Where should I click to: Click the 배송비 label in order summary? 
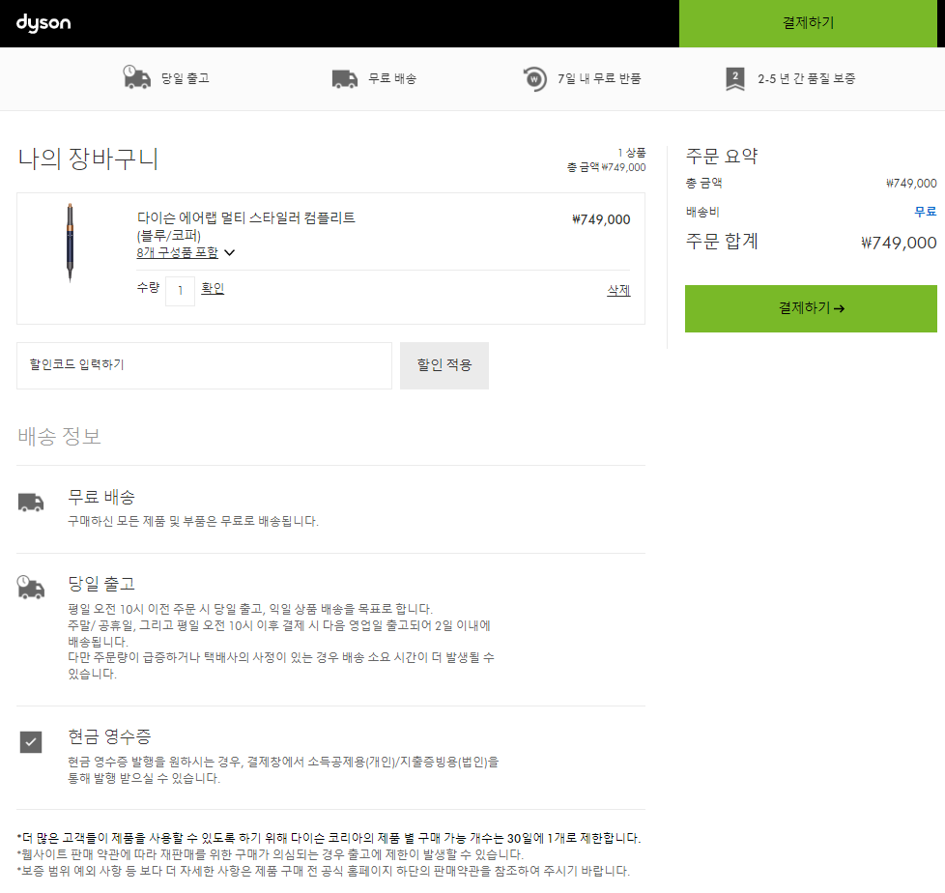pyautogui.click(x=702, y=213)
